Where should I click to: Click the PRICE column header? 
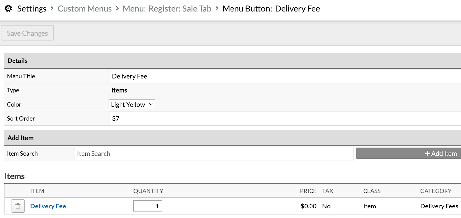tap(308, 191)
